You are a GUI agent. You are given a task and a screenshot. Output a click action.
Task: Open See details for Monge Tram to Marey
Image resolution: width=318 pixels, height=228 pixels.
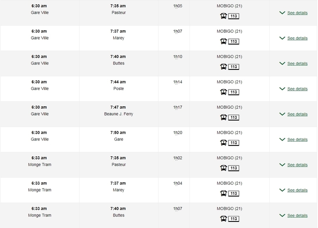click(x=297, y=190)
